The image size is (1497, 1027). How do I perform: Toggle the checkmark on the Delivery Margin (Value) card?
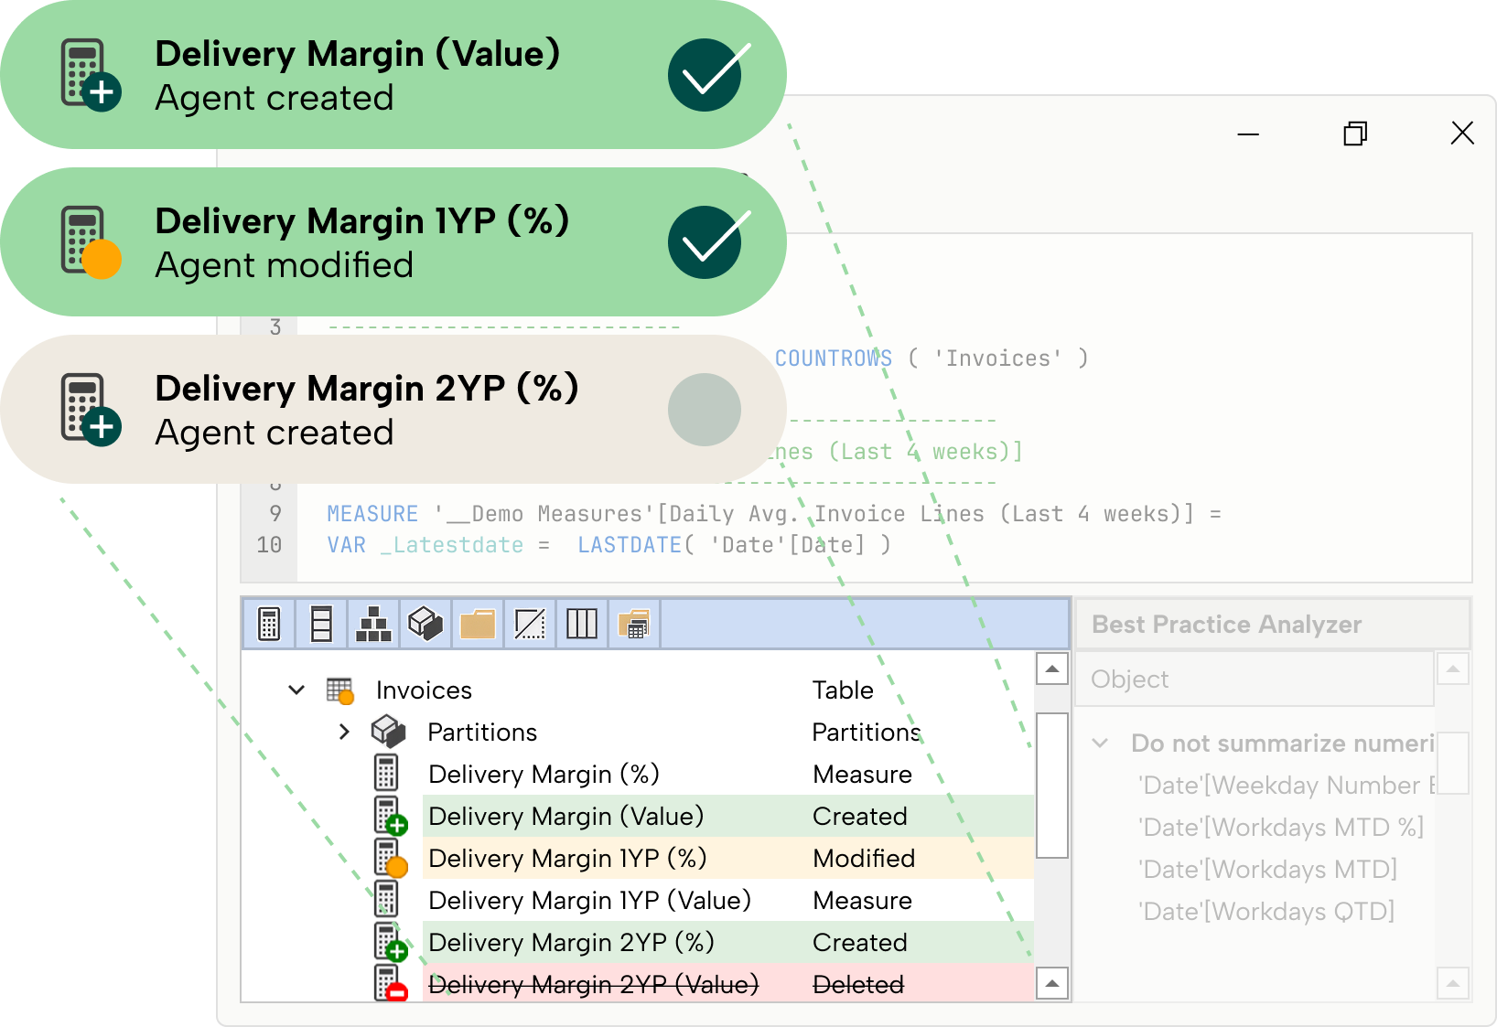(x=705, y=75)
